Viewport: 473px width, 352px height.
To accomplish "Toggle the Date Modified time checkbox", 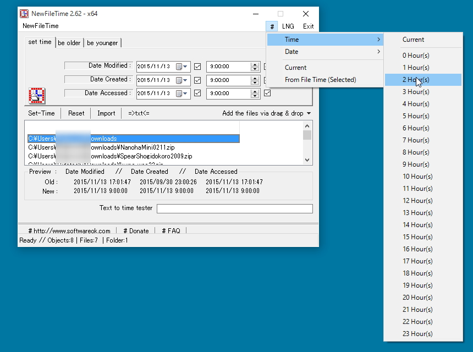I will tap(197, 67).
